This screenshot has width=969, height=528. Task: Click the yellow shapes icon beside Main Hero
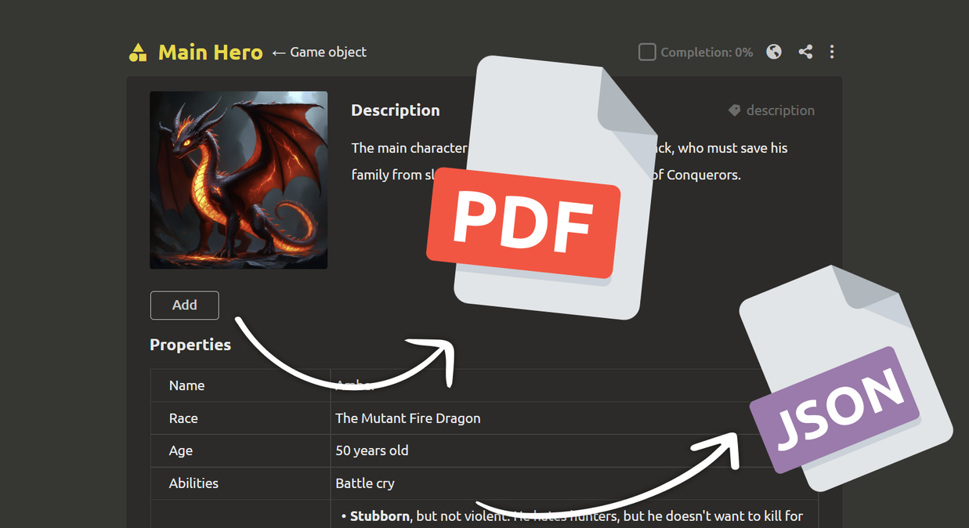click(x=138, y=52)
